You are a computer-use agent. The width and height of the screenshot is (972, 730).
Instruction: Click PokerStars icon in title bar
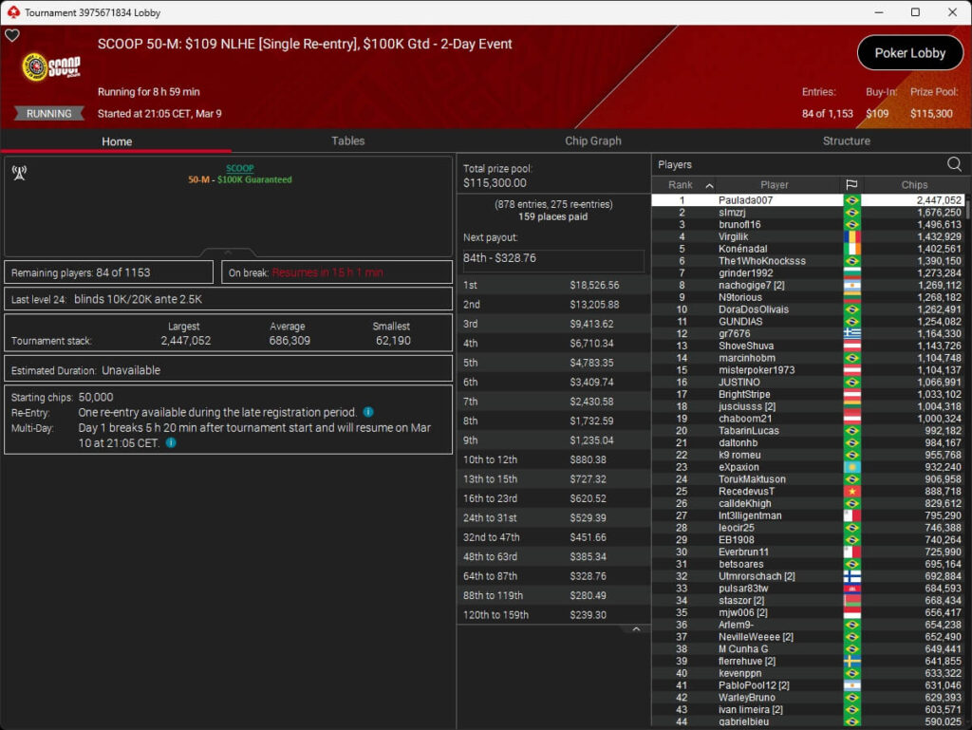[11, 12]
